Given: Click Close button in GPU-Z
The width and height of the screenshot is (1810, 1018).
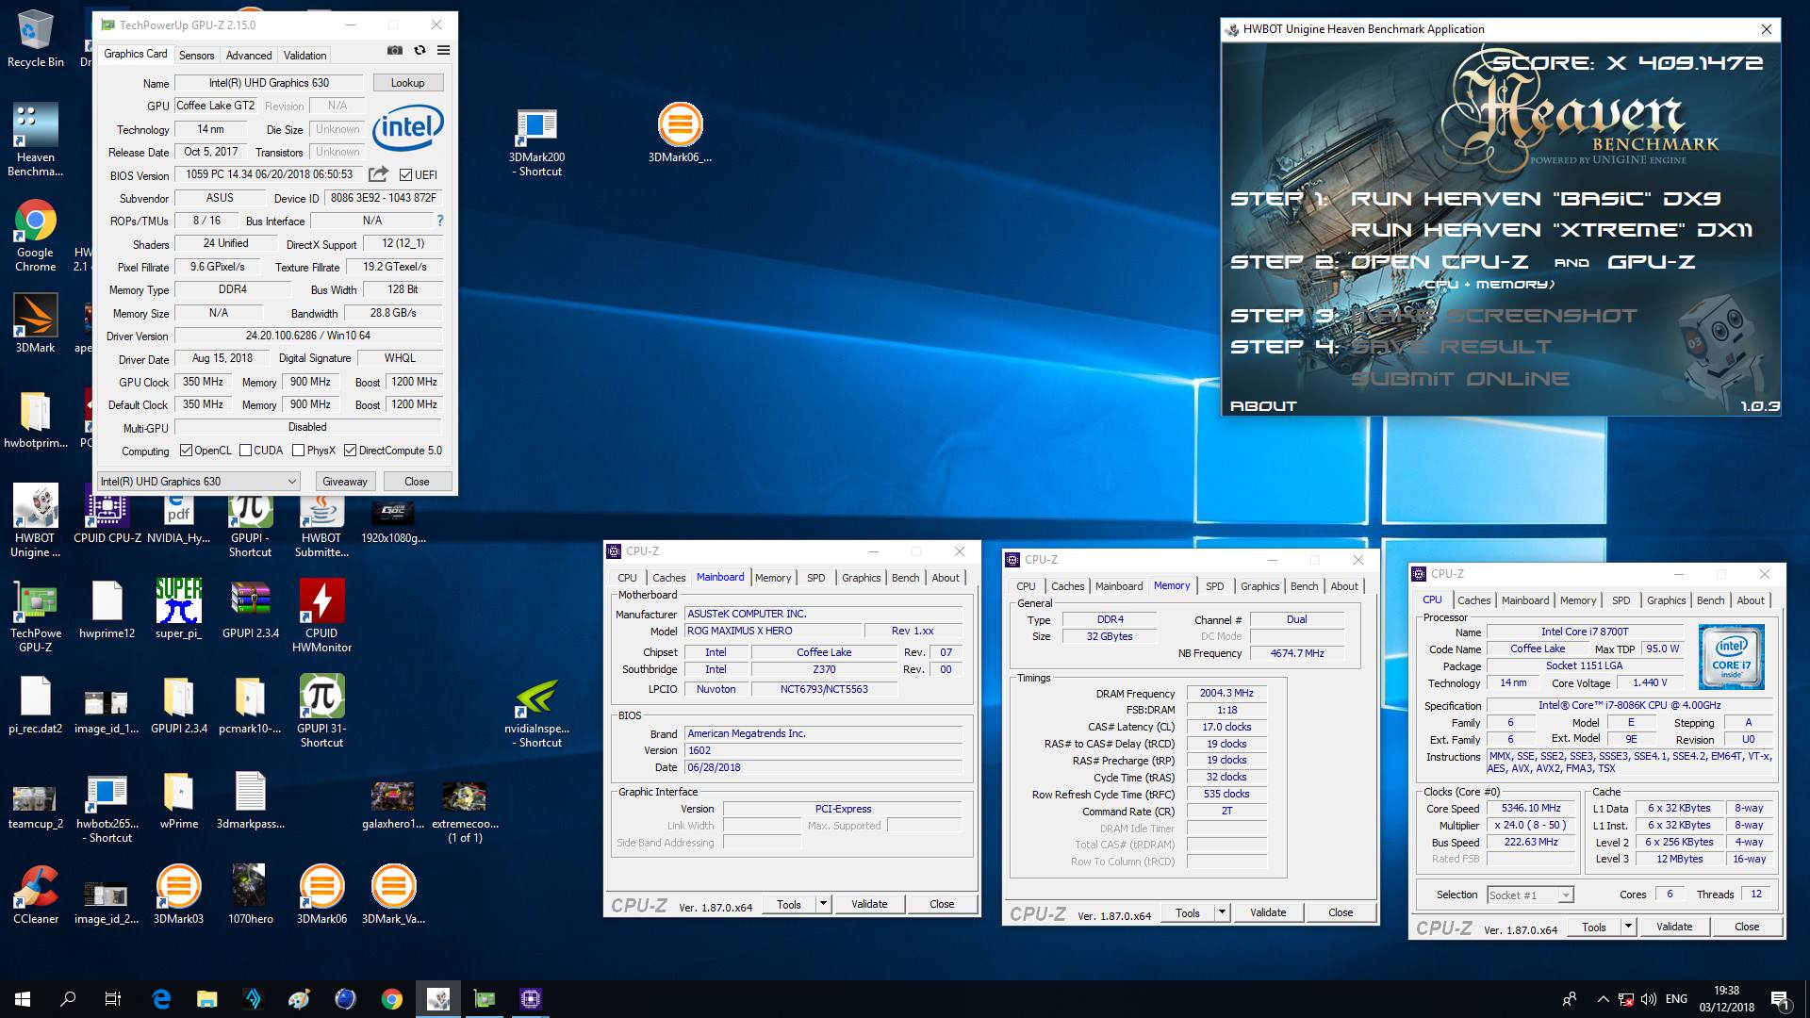Looking at the screenshot, I should 417,482.
